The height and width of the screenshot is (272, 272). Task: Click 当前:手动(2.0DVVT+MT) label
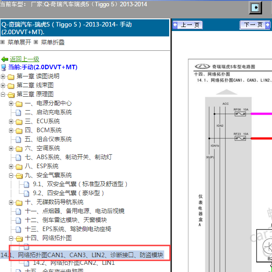coord(43,67)
